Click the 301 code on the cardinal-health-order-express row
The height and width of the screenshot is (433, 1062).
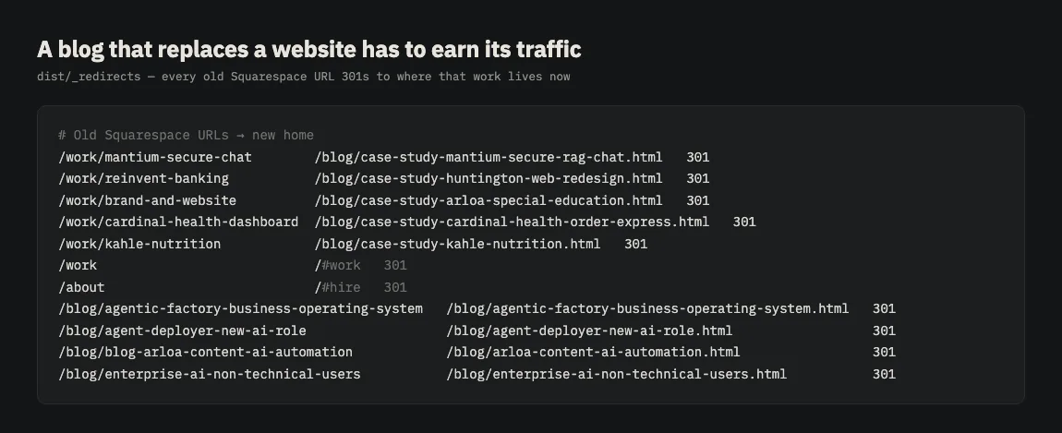click(744, 222)
